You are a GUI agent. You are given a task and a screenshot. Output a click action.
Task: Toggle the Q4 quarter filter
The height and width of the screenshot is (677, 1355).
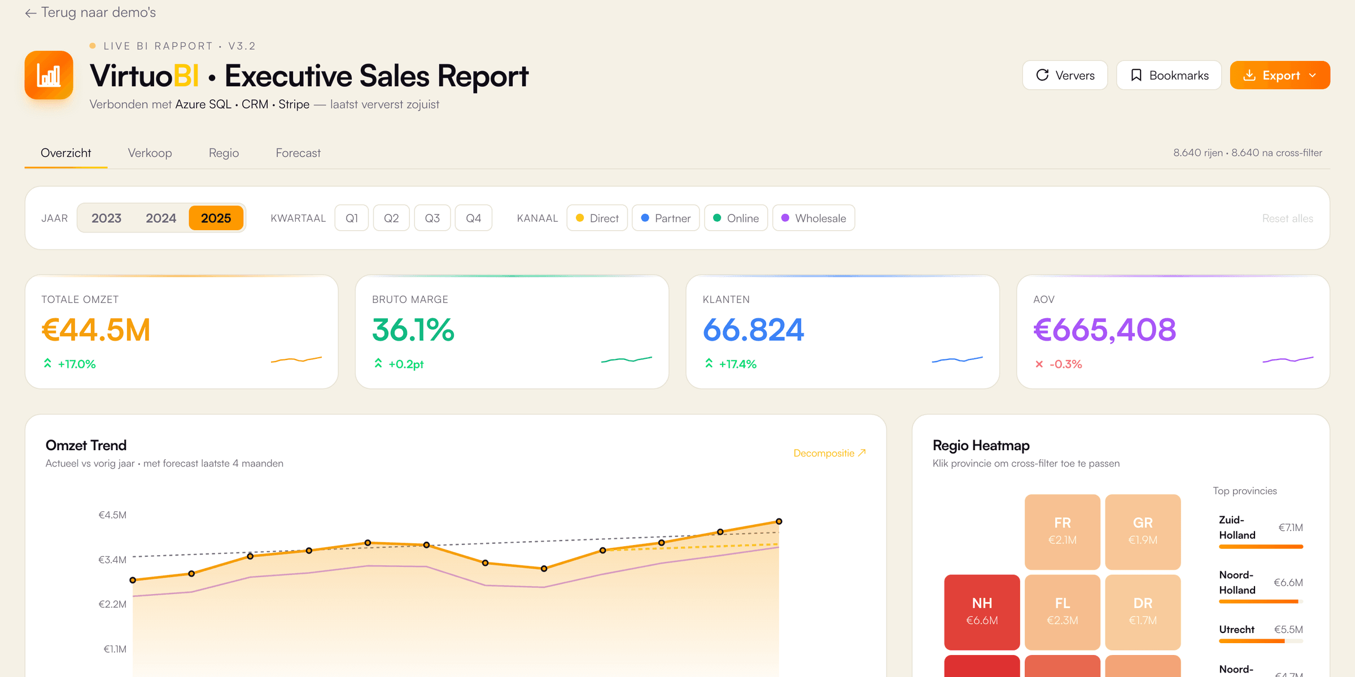[x=474, y=218]
